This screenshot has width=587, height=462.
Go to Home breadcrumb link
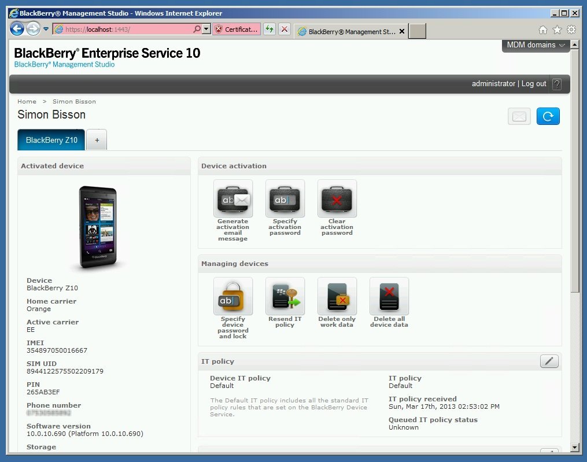click(27, 101)
